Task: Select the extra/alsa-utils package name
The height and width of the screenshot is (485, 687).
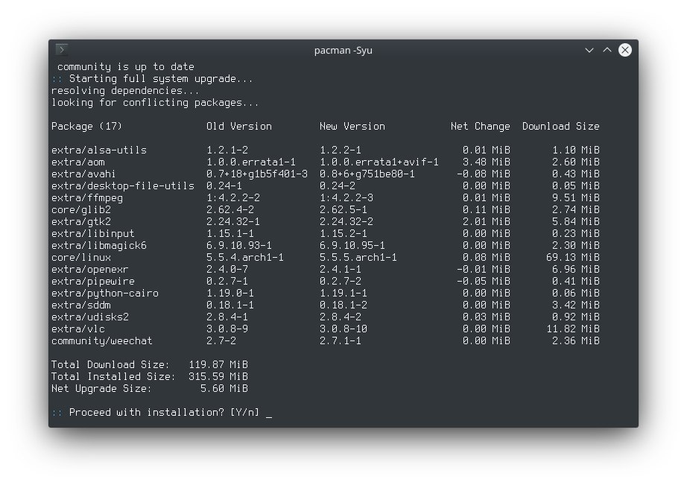Action: pyautogui.click(x=99, y=150)
